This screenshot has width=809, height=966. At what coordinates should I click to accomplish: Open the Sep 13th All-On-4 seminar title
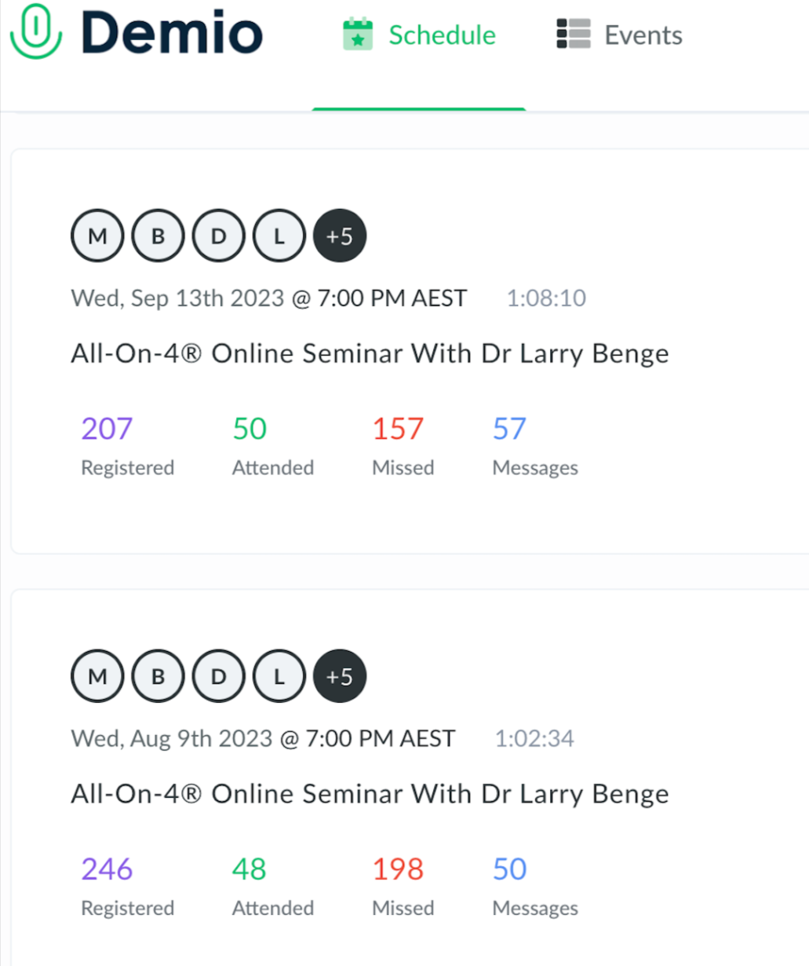click(x=370, y=353)
